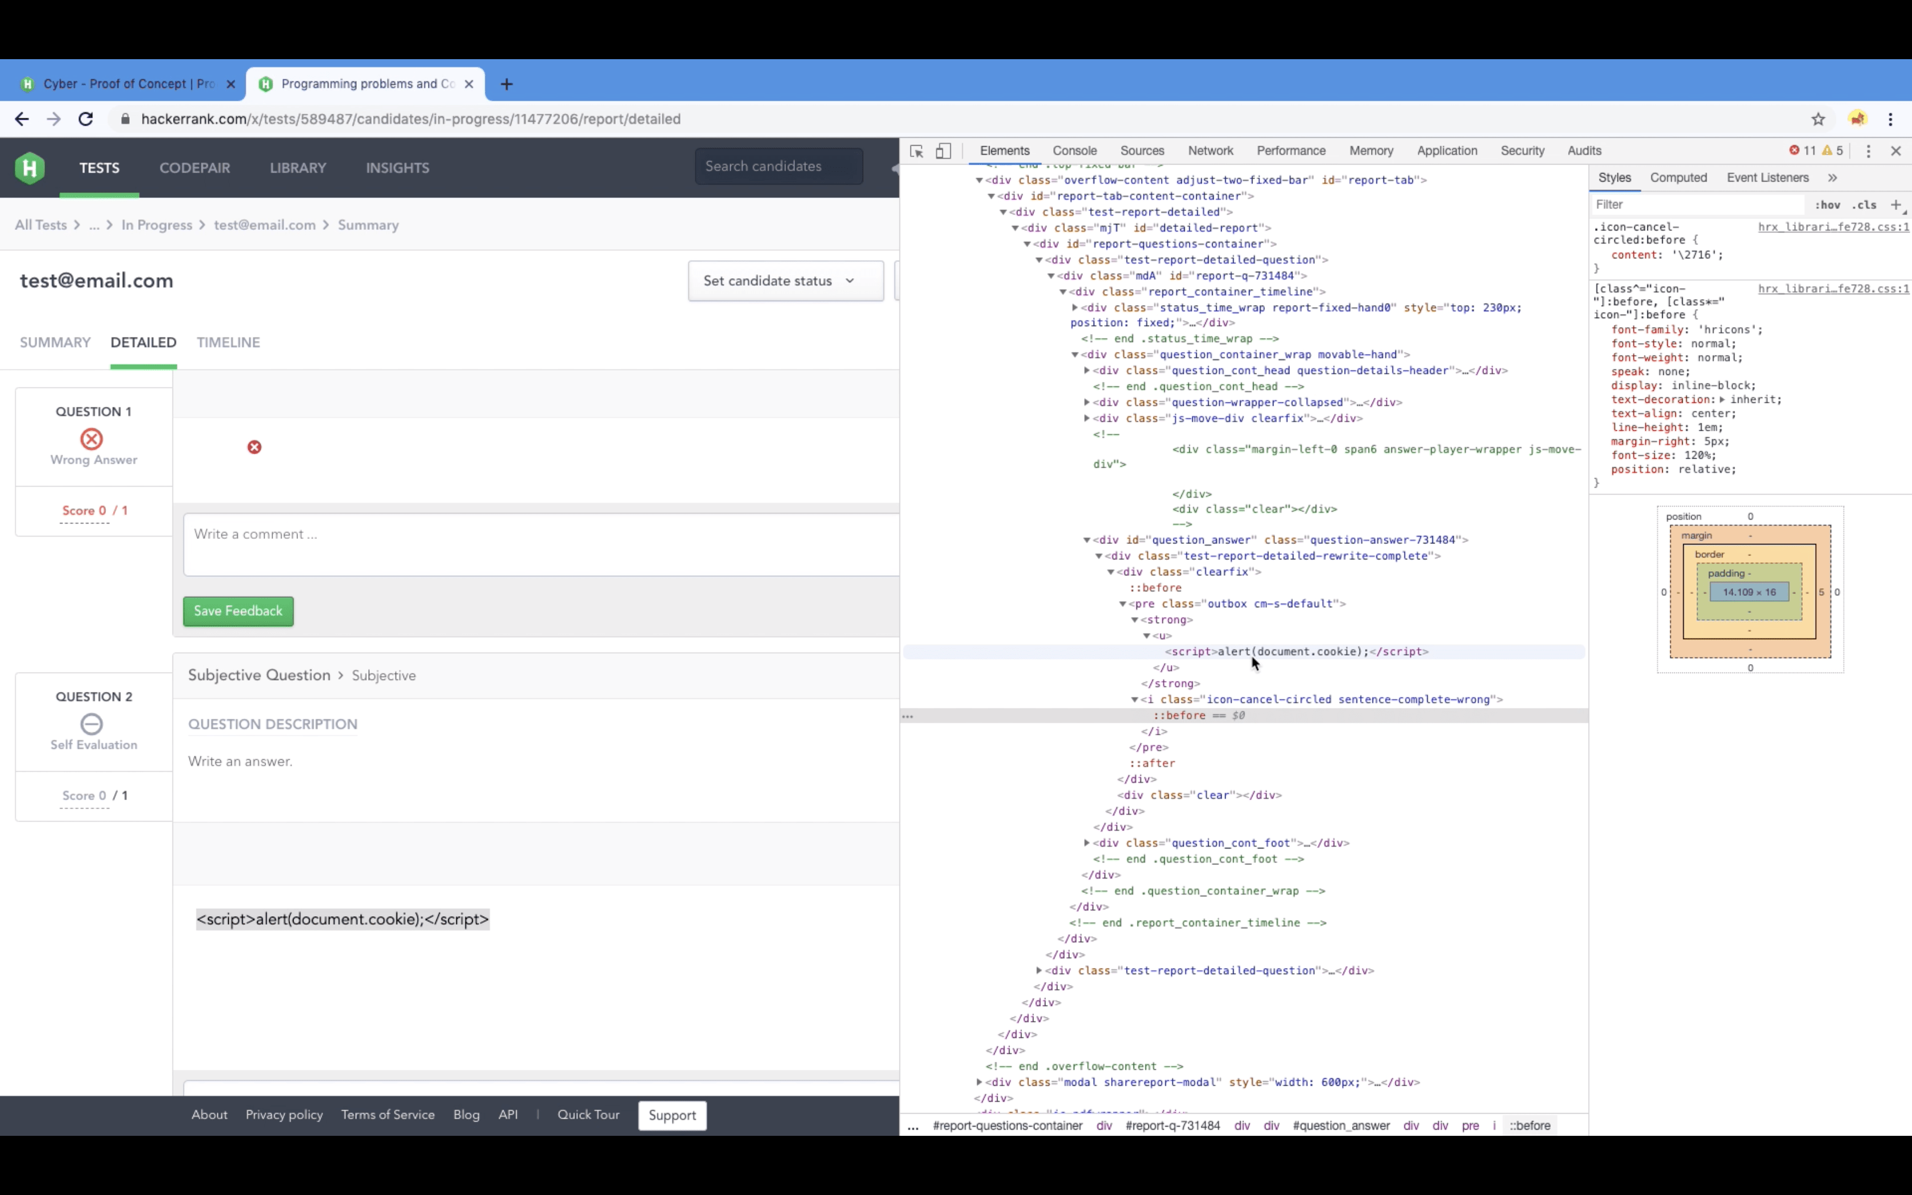Click the Question 1 Wrong Answer icon

tap(92, 439)
